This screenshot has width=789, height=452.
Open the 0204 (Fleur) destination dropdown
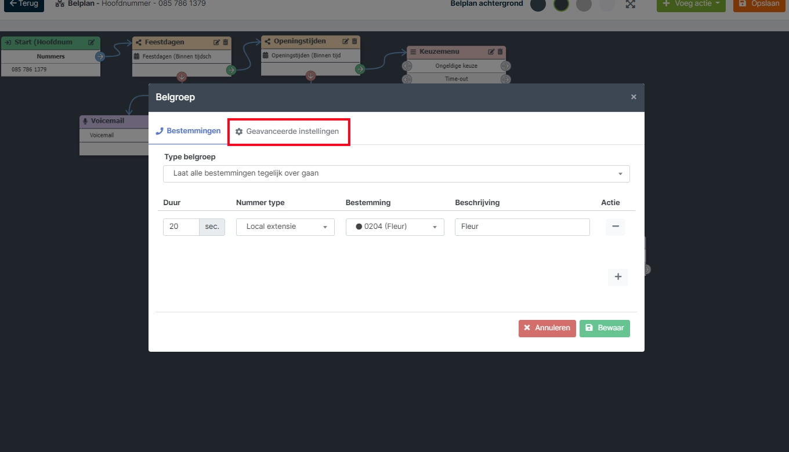click(395, 227)
